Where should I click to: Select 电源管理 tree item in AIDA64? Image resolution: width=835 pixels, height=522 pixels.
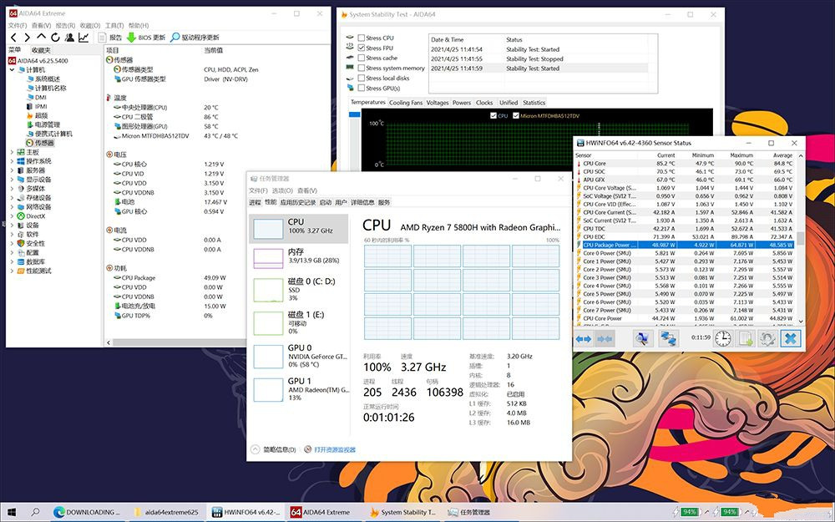43,124
